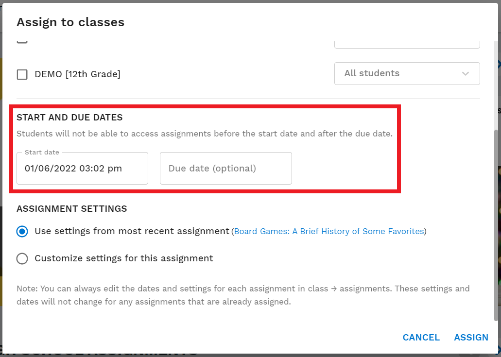The height and width of the screenshot is (357, 501).
Task: Click the Assign to classes dialog title
Action: (70, 22)
